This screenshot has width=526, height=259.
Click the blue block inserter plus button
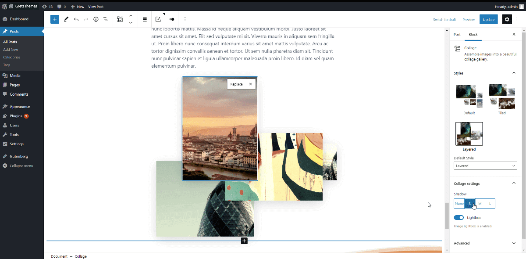click(55, 19)
